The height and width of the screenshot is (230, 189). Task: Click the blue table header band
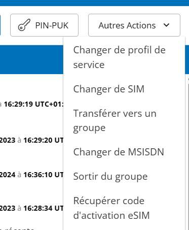click(31, 59)
